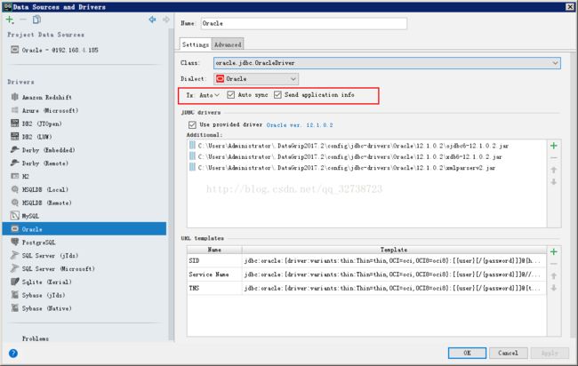Click down arrow next to URL templates table
578x366 pixels.
coord(554,288)
